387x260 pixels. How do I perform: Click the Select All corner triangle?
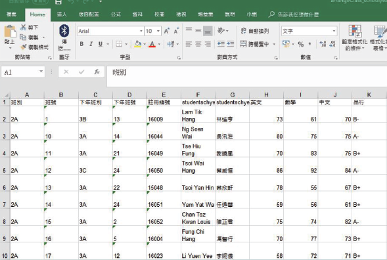7,95
